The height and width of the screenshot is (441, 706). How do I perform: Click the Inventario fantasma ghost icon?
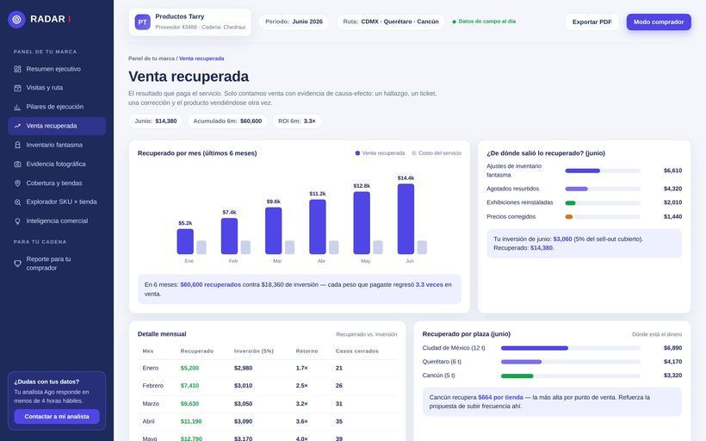17,145
